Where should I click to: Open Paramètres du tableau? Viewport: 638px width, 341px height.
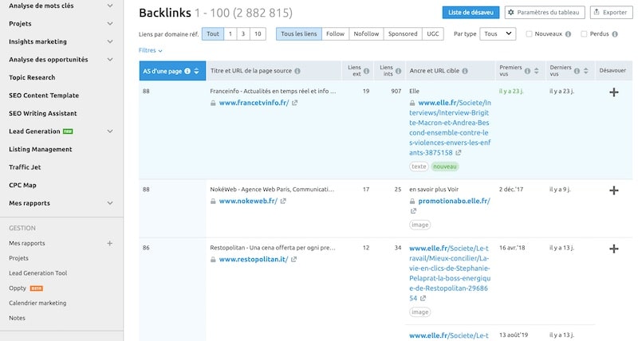tap(545, 12)
